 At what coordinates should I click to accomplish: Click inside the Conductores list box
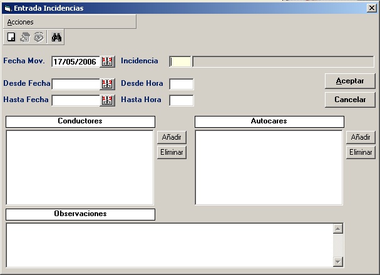click(80, 168)
